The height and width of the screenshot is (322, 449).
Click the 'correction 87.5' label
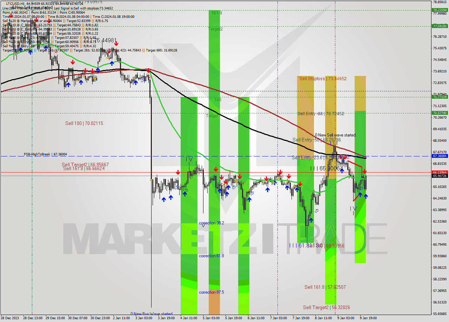(x=212, y=292)
